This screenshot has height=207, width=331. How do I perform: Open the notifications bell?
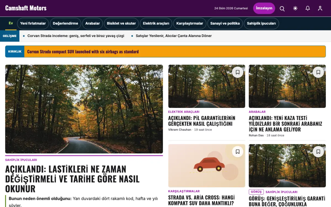tap(308, 8)
